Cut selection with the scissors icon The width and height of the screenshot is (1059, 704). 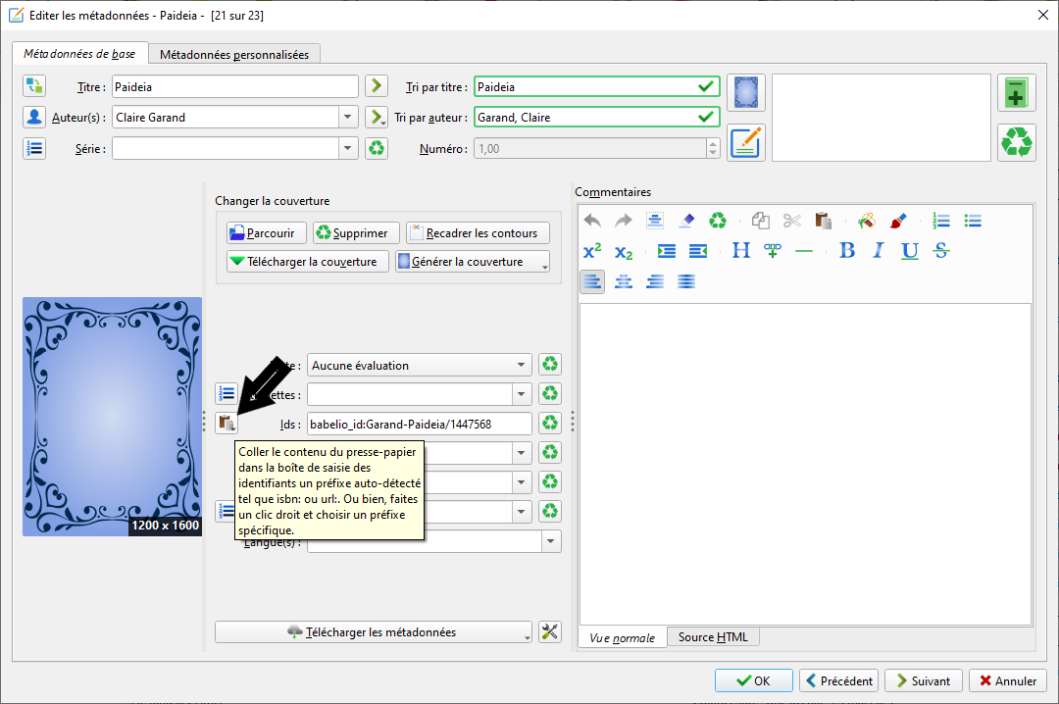791,221
